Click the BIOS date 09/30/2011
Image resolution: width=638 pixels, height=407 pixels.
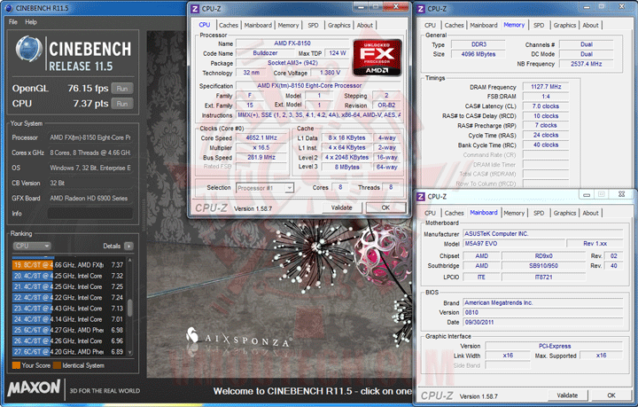tap(543, 323)
